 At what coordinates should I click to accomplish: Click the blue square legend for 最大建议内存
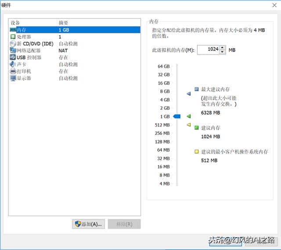(x=197, y=89)
